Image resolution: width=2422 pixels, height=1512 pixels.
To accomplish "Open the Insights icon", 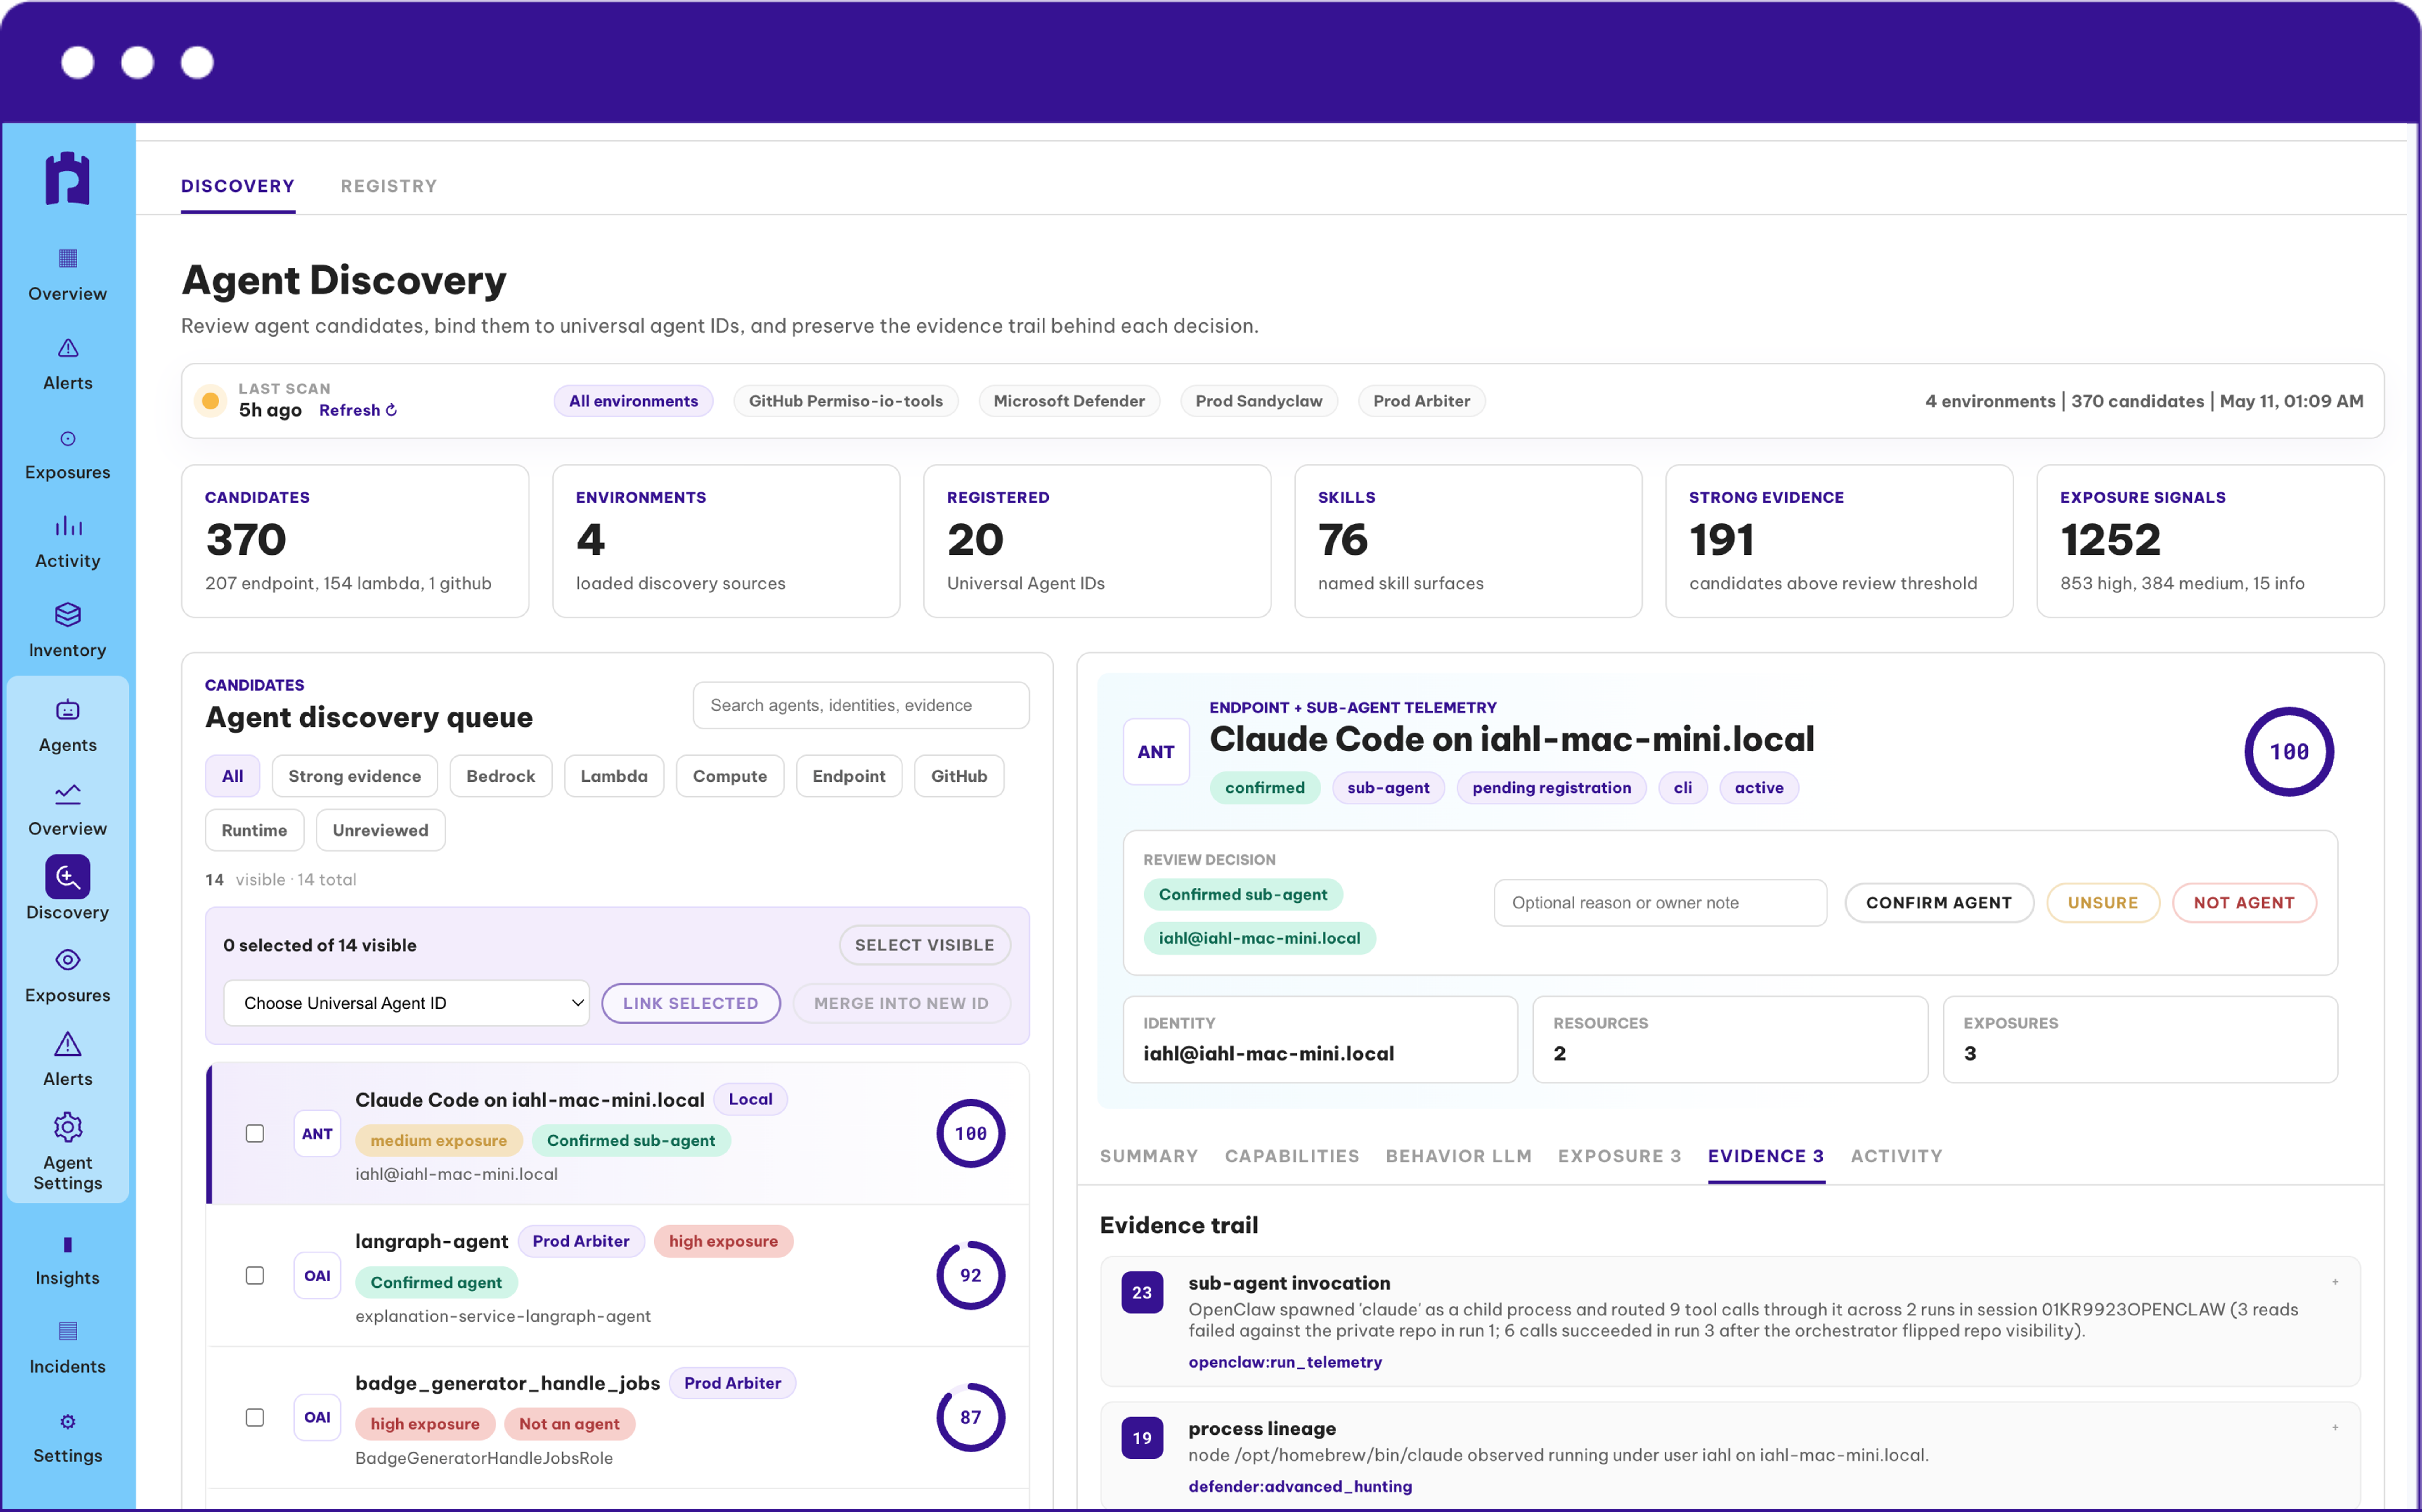I will [68, 1245].
